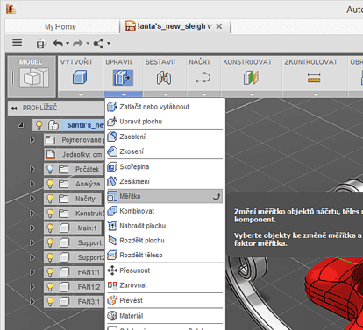Select Rozdělit těleso menu entry
Image resolution: width=363 pixels, height=330 pixels.
coord(165,255)
